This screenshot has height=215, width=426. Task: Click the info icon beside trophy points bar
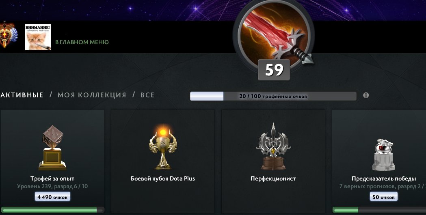click(366, 95)
